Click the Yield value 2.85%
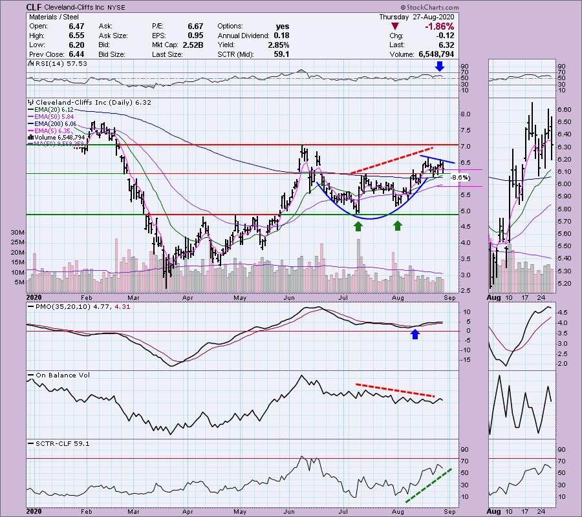This screenshot has width=582, height=517. pos(278,45)
